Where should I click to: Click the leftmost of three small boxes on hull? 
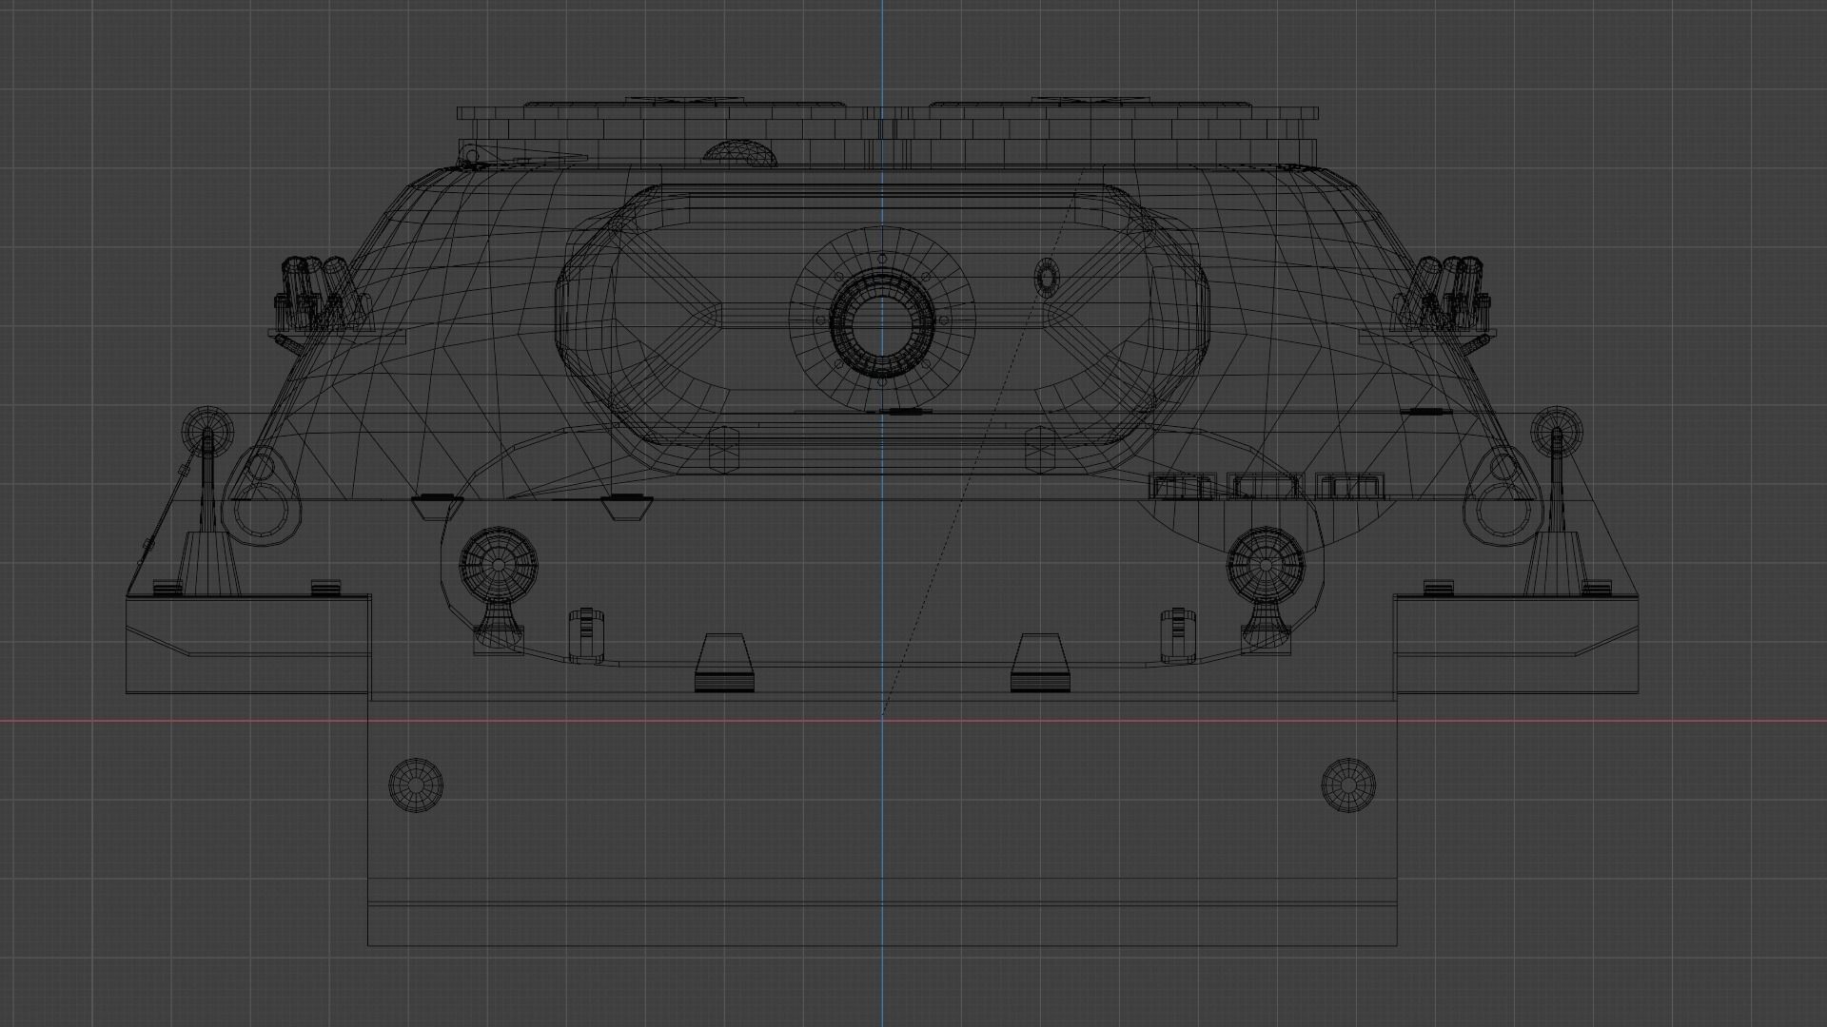pyautogui.click(x=1182, y=487)
